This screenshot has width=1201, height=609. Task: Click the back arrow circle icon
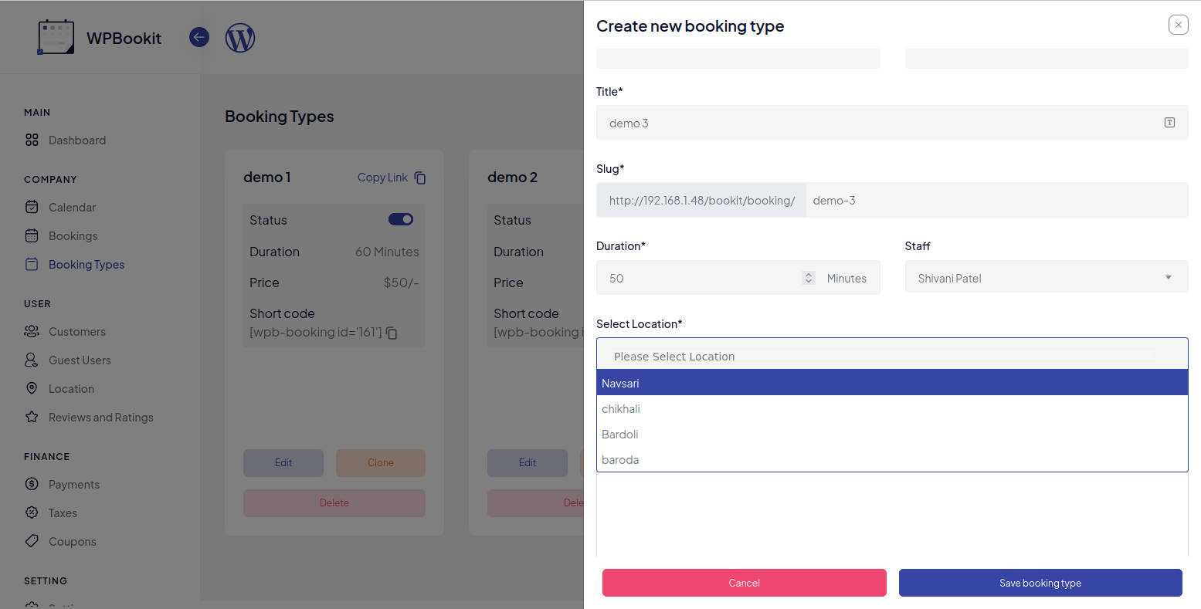pos(199,37)
